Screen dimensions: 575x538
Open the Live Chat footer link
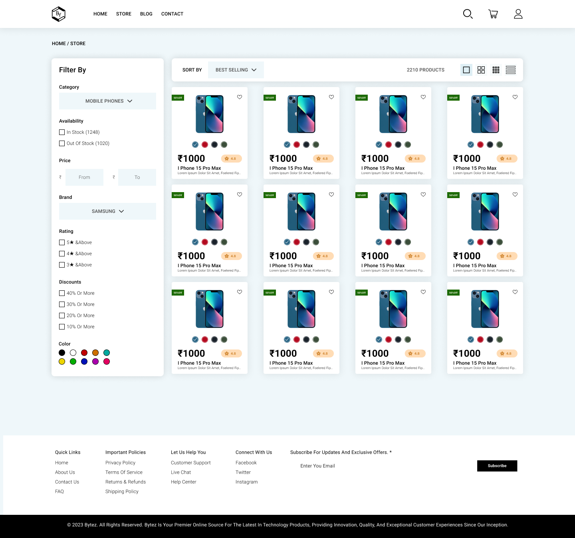[181, 472]
